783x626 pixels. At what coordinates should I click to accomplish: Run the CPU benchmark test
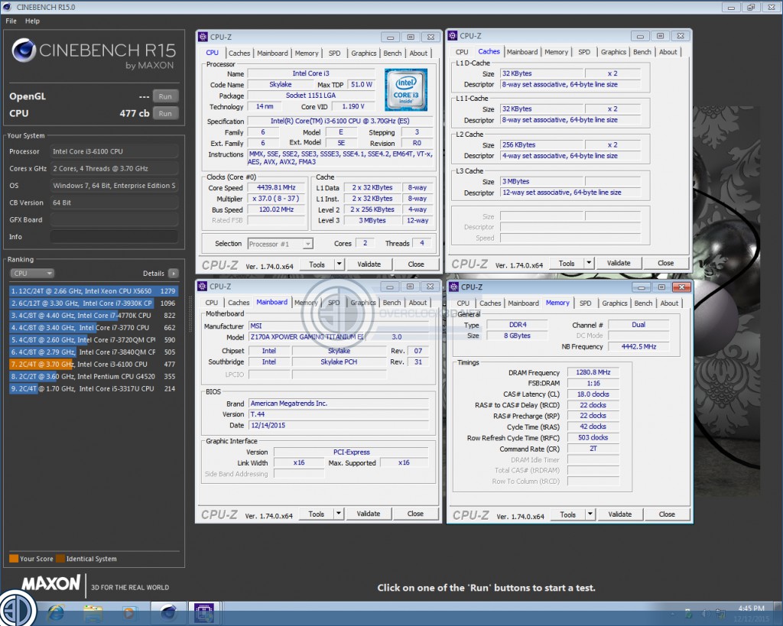tap(165, 113)
